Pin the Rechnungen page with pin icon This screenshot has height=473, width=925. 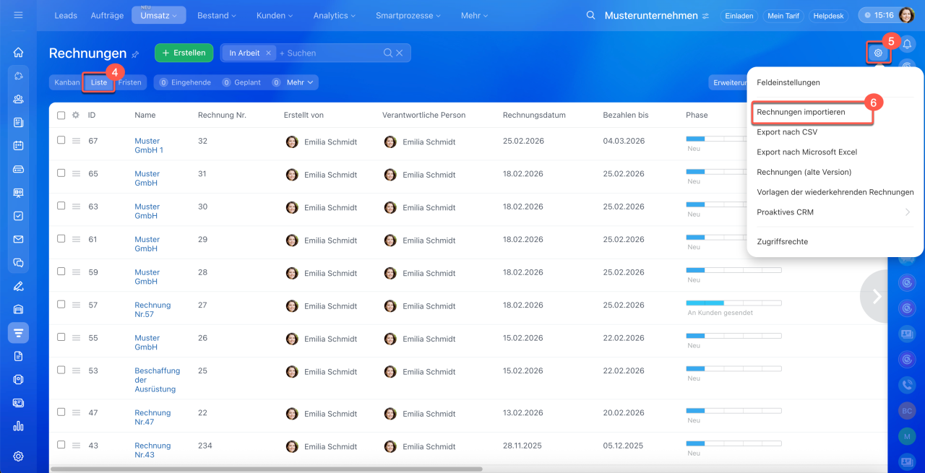click(x=135, y=54)
